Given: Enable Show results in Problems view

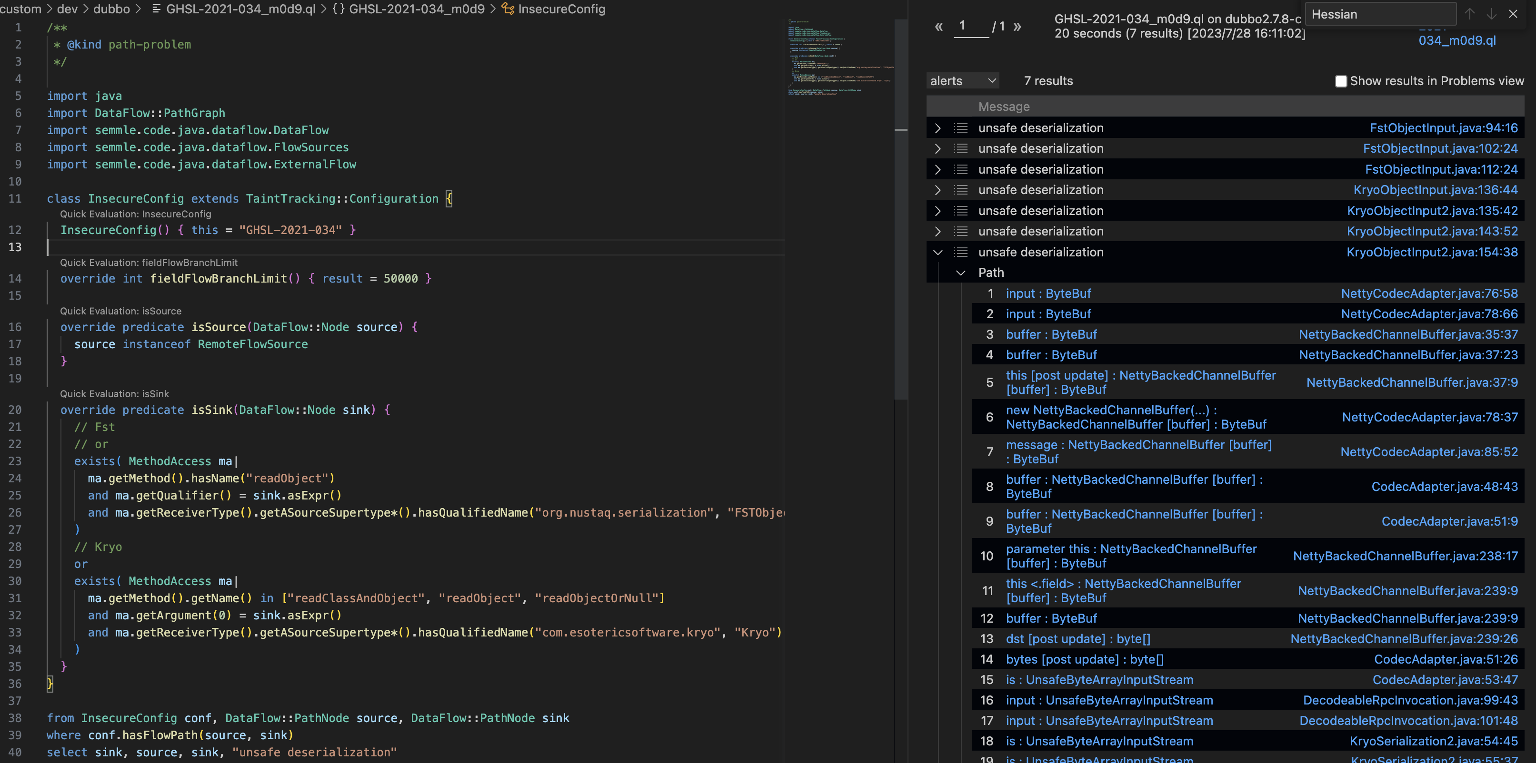Looking at the screenshot, I should (1340, 81).
